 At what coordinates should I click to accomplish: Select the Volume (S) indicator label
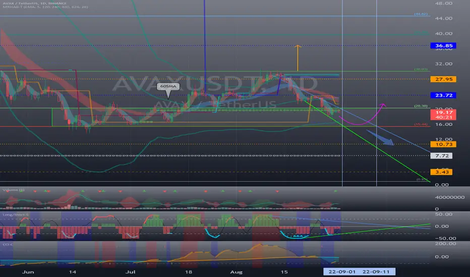click(x=14, y=190)
